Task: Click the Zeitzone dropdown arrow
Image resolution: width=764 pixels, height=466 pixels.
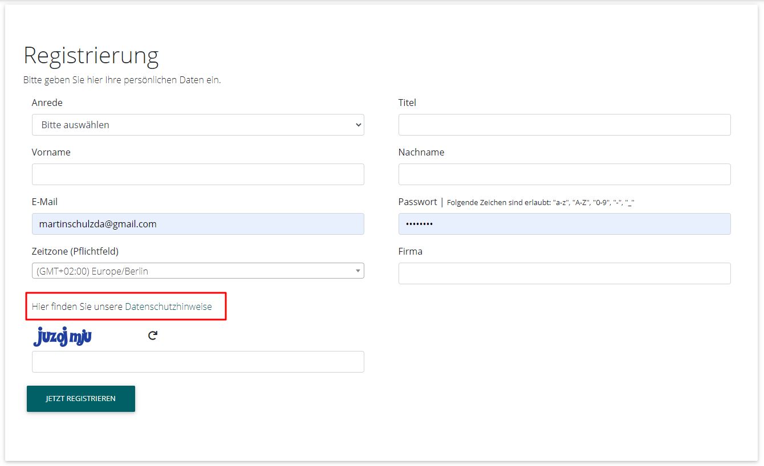Action: click(x=358, y=271)
